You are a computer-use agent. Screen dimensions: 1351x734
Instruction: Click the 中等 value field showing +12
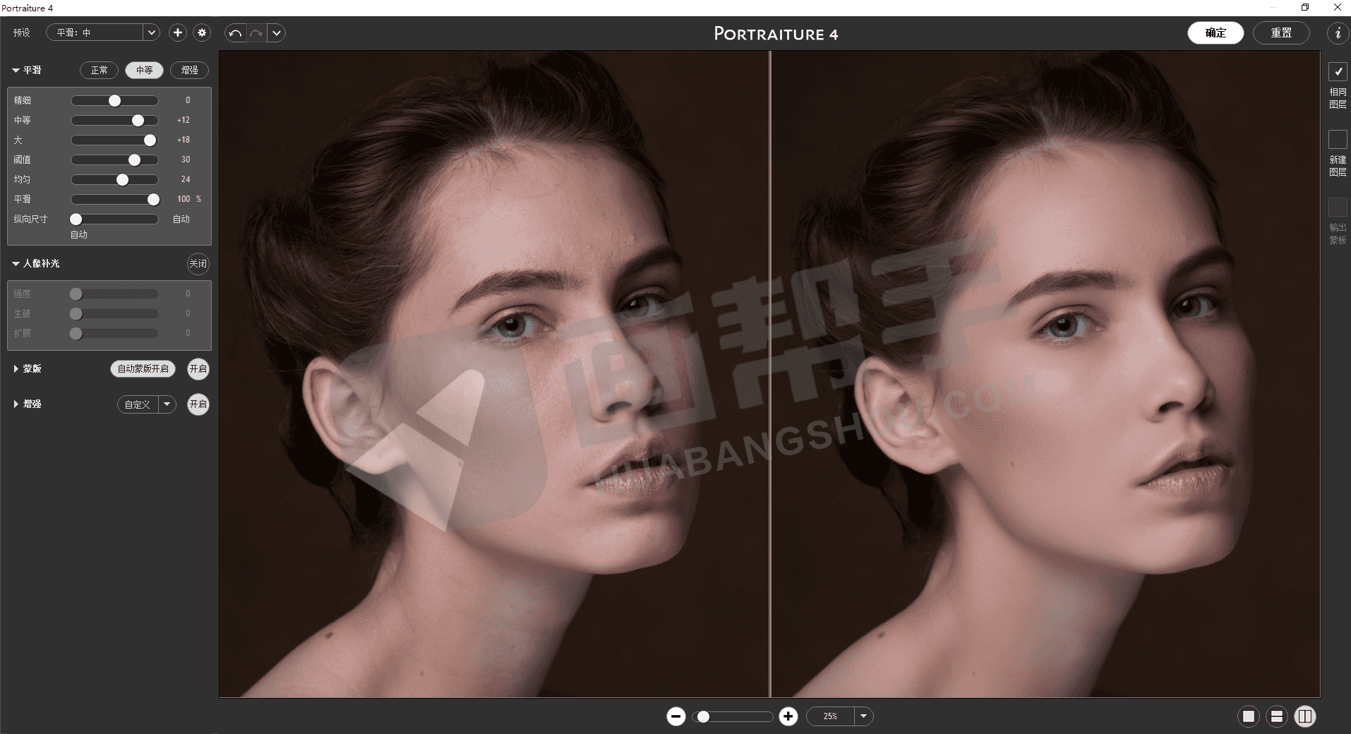(x=184, y=120)
